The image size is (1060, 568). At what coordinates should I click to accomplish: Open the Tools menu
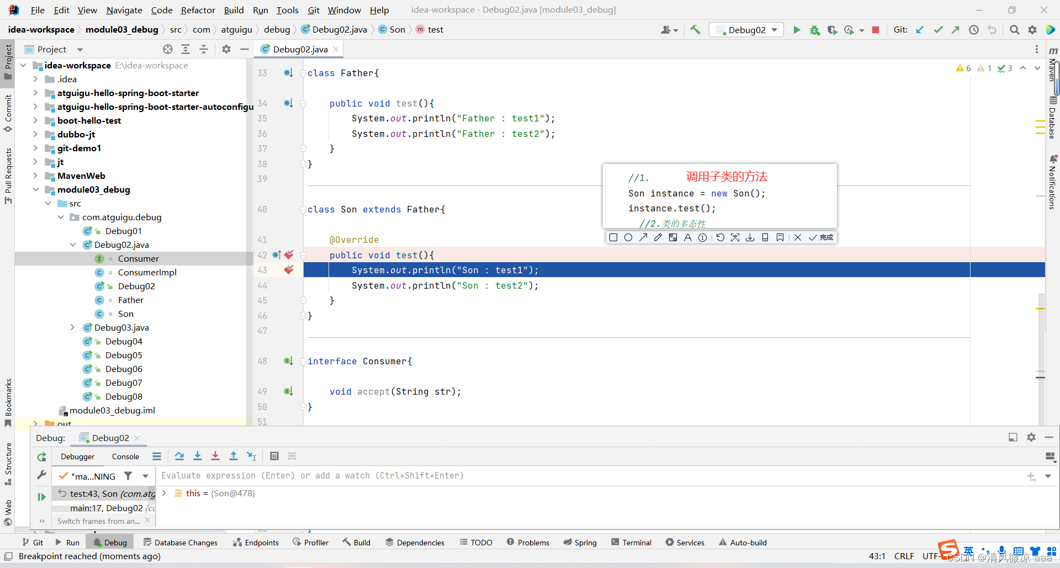click(287, 10)
